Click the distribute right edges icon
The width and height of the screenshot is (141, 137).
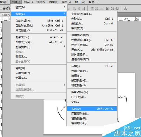117,9
